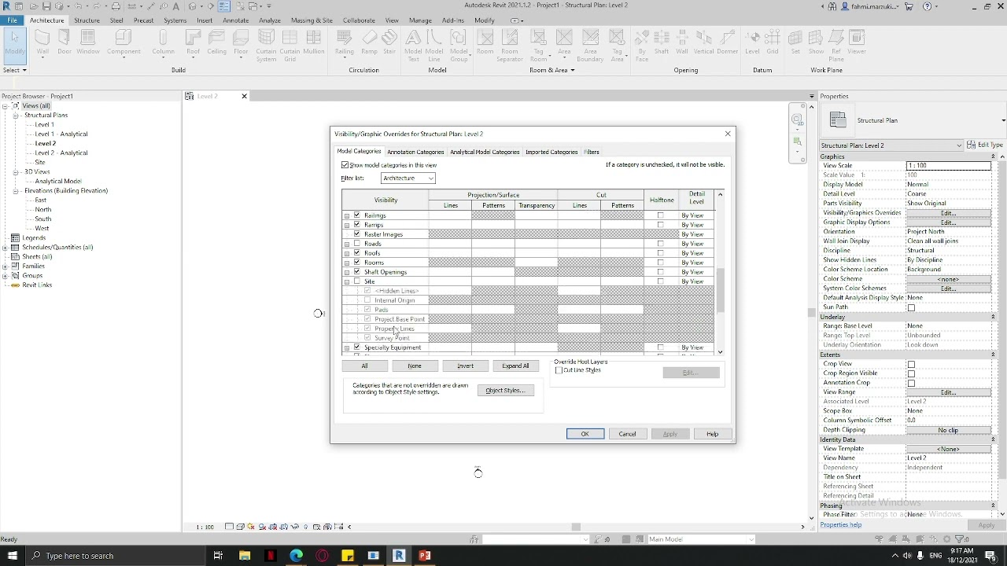Open the work plane Viewer tool

(x=857, y=42)
